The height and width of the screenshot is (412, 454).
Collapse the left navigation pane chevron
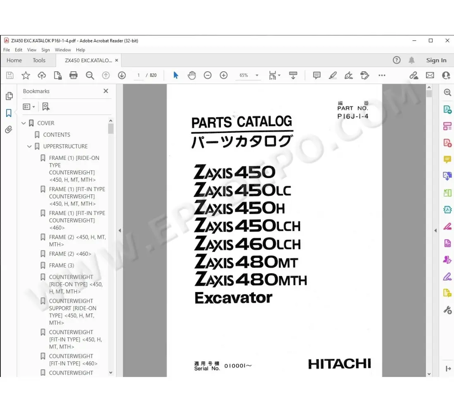pos(120,231)
